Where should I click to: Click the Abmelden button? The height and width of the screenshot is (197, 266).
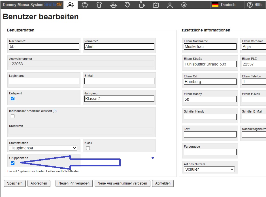[163, 183]
